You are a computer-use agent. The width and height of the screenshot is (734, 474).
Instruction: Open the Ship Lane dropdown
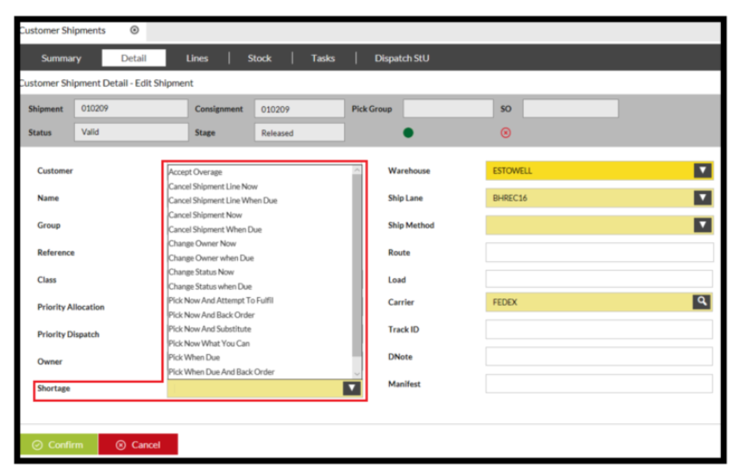703,198
